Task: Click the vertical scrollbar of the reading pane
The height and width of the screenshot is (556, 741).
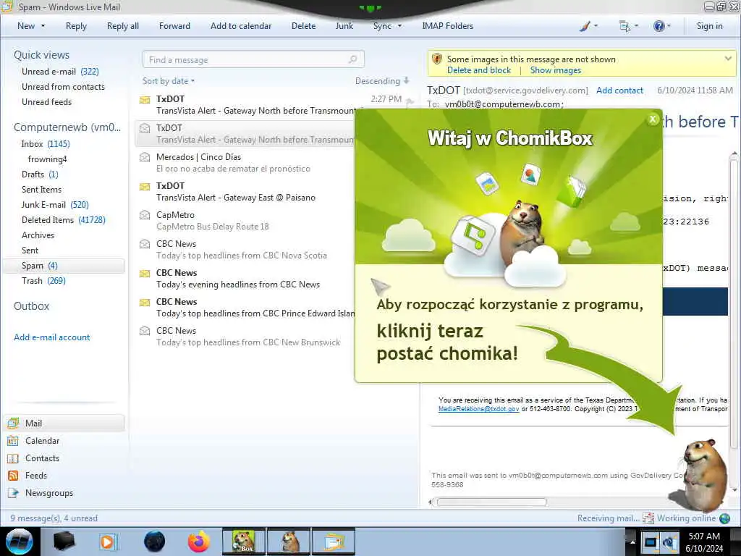Action: pyautogui.click(x=734, y=303)
